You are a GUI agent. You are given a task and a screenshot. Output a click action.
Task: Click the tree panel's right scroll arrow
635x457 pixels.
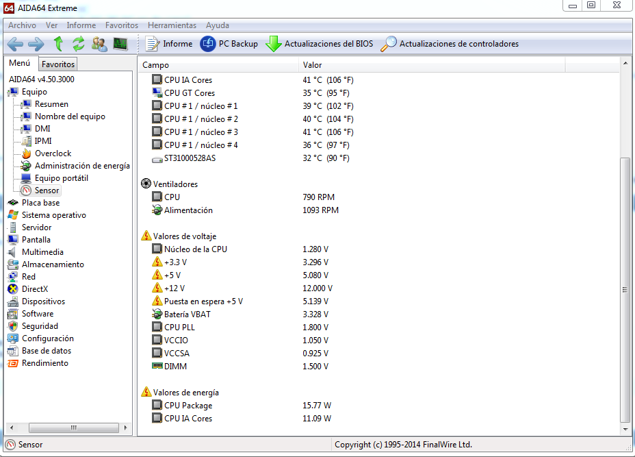click(x=125, y=428)
